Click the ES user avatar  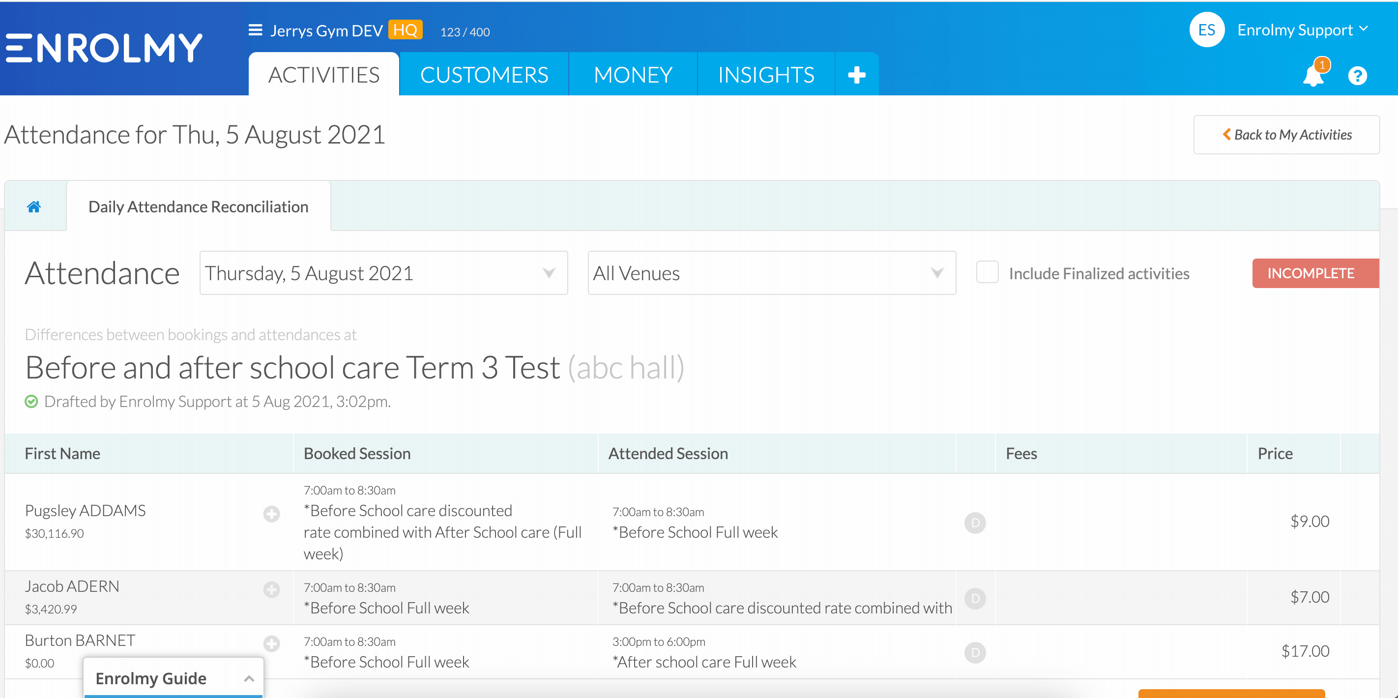coord(1206,30)
